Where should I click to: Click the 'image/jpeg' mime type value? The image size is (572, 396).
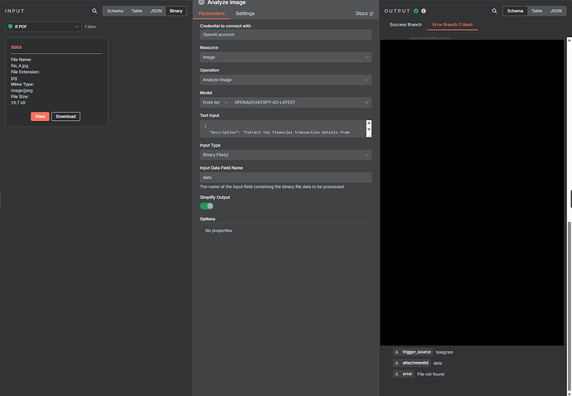point(22,90)
